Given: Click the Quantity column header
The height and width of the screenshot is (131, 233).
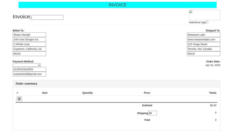Looking at the screenshot, I should tap(88, 93).
